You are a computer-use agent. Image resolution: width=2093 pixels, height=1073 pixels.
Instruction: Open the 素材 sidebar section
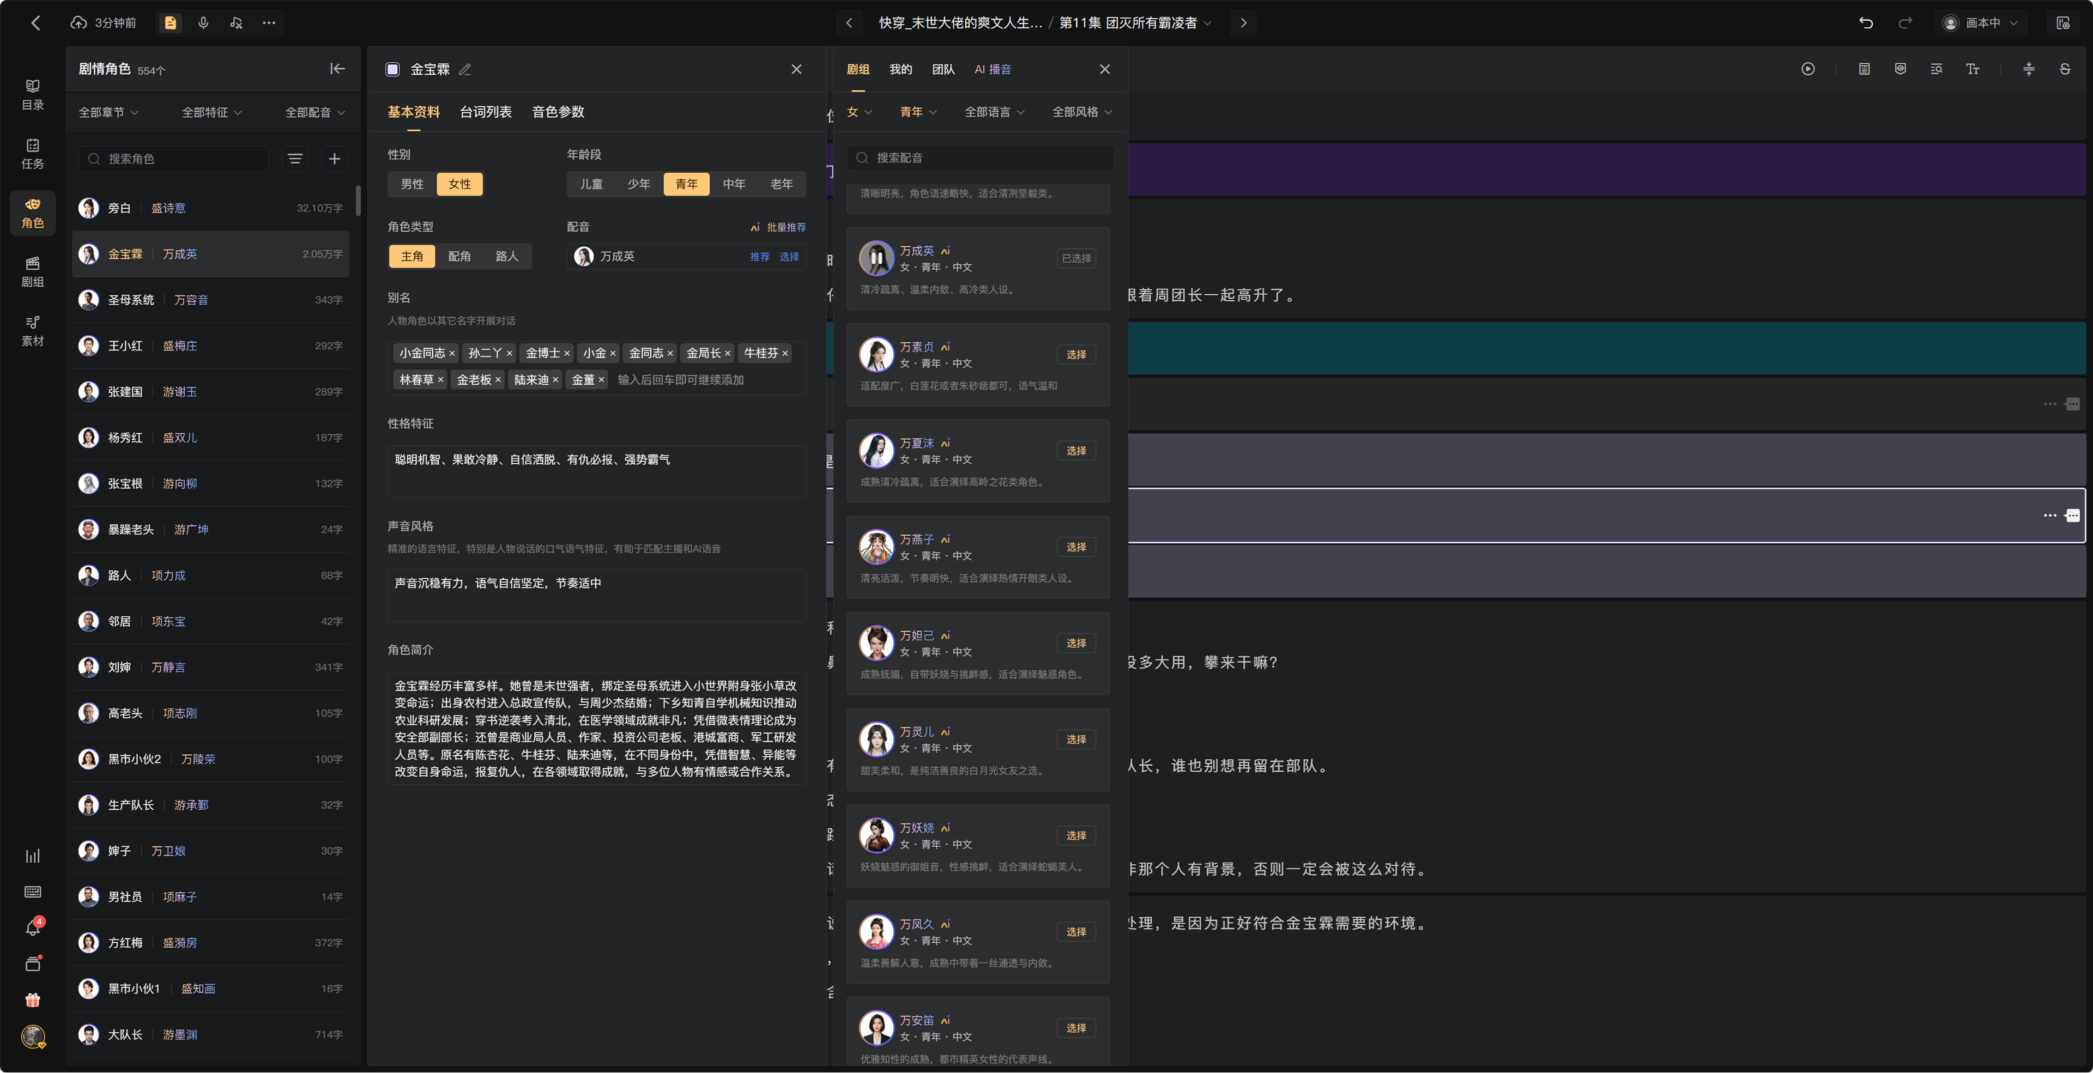(x=33, y=331)
